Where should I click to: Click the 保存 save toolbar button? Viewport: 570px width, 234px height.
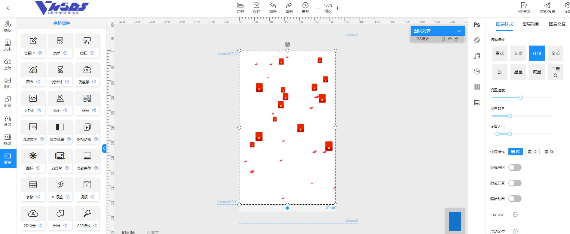(x=257, y=8)
